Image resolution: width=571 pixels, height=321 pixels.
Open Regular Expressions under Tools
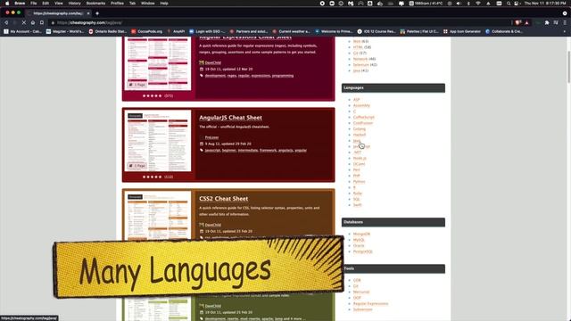(370, 303)
